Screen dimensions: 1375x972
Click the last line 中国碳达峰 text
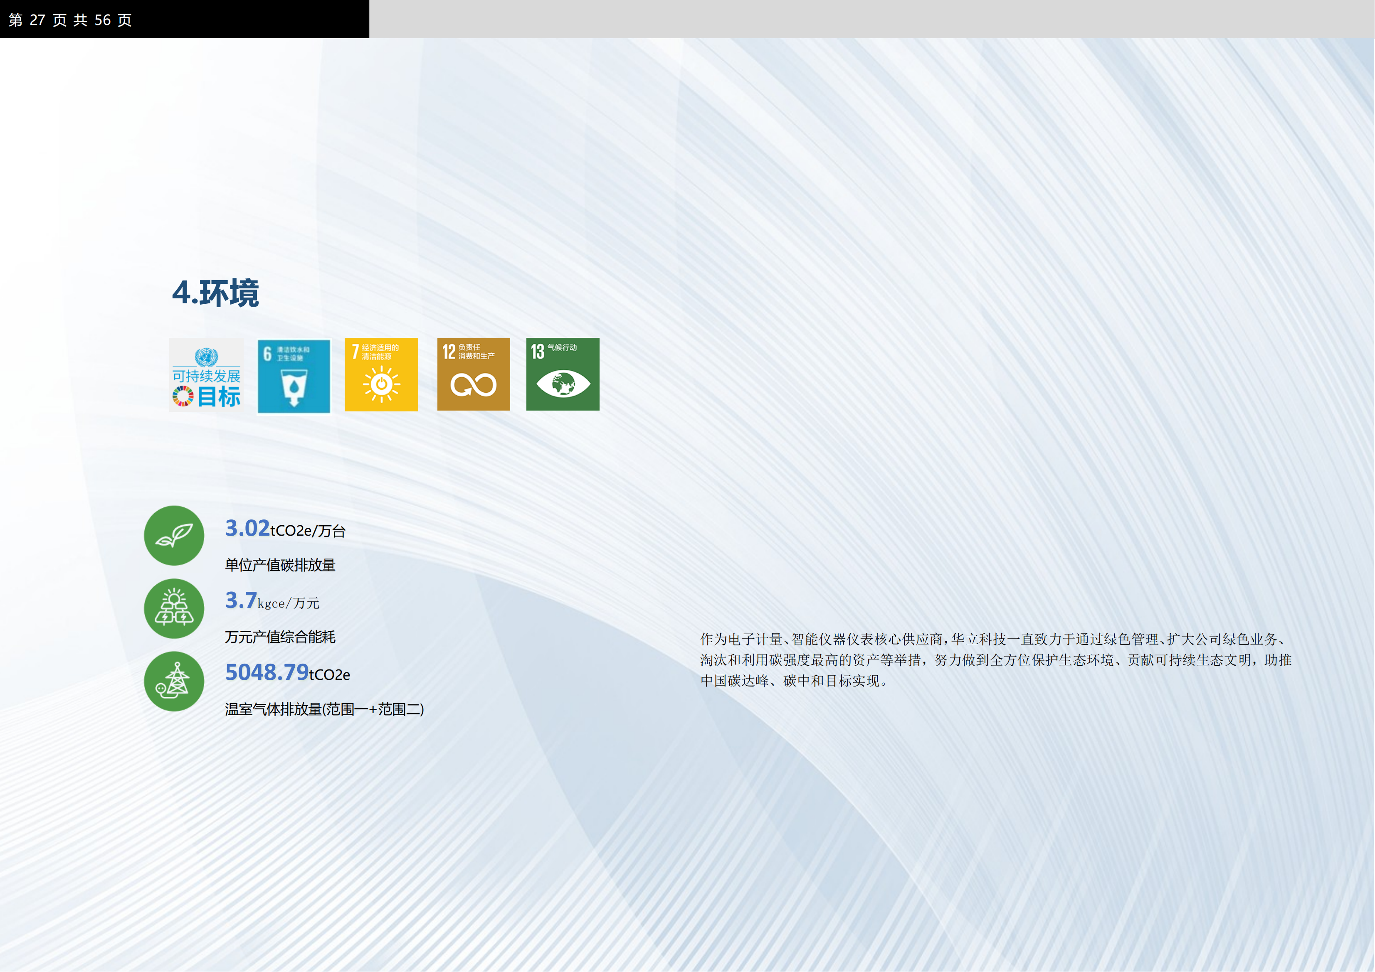point(793,681)
